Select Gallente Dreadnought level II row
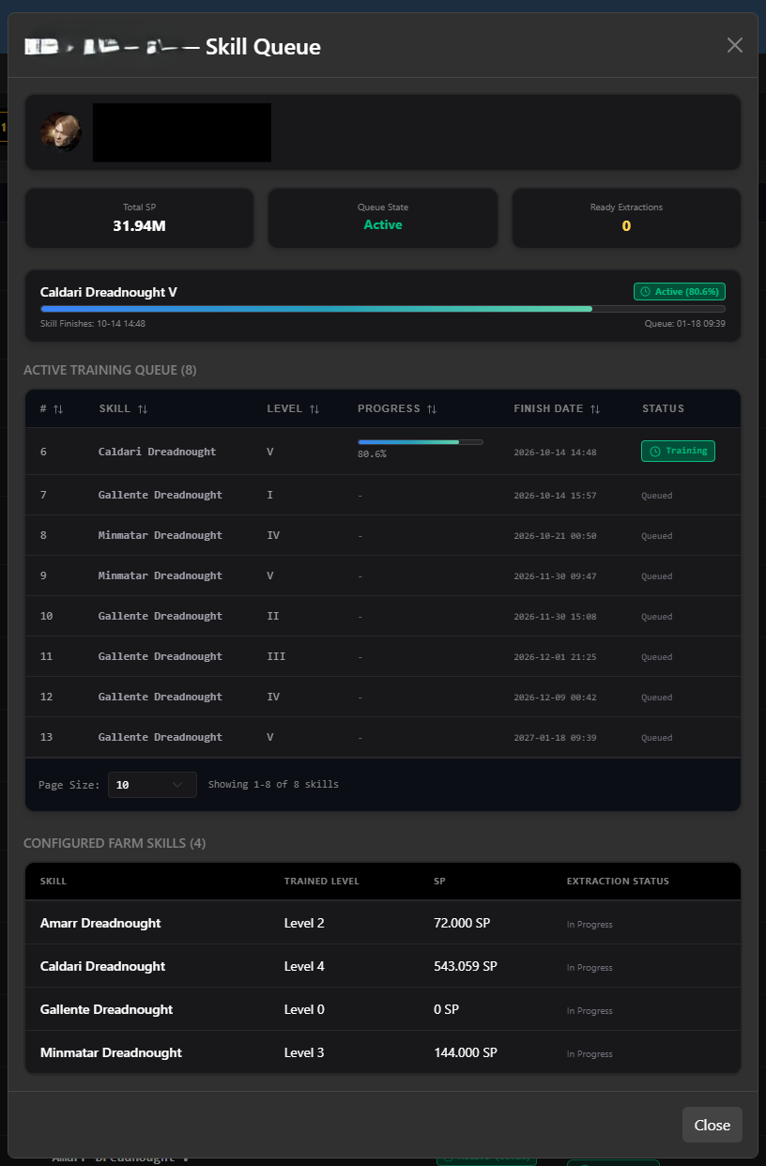Image resolution: width=766 pixels, height=1166 pixels. (383, 616)
